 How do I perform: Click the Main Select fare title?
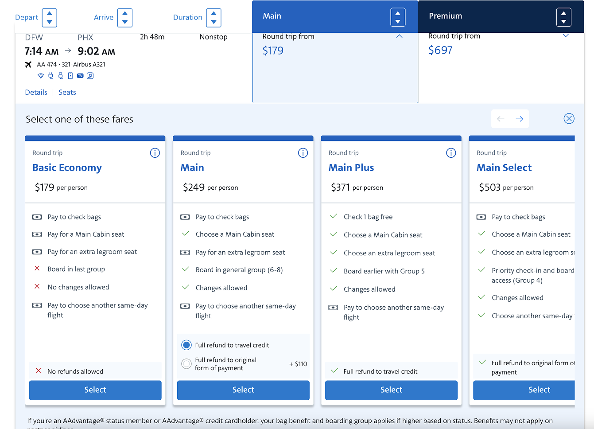(504, 168)
